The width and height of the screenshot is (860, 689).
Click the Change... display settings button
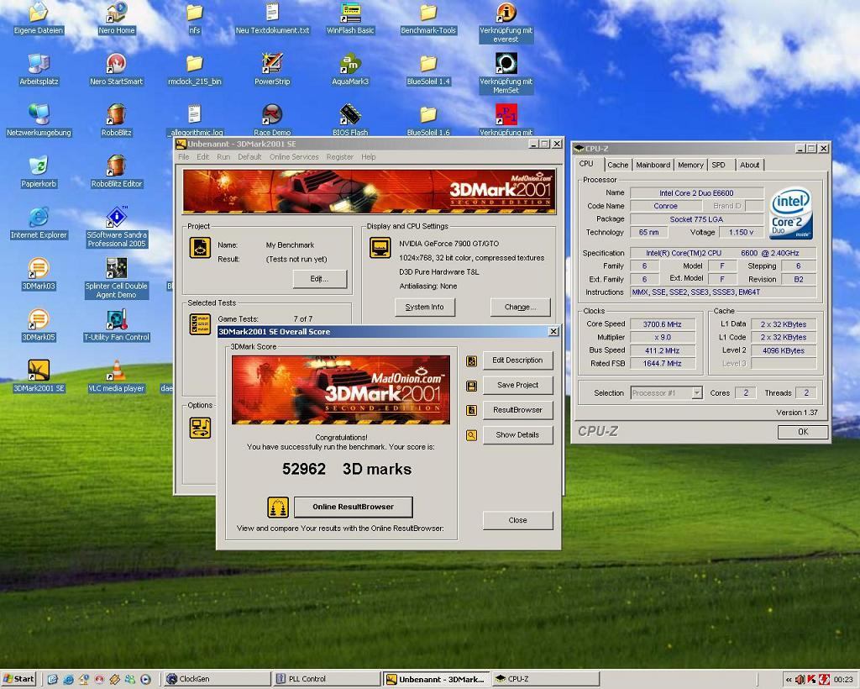tap(520, 308)
